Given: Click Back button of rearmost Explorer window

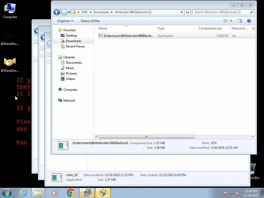Looking at the screenshot, I should coord(36,31).
